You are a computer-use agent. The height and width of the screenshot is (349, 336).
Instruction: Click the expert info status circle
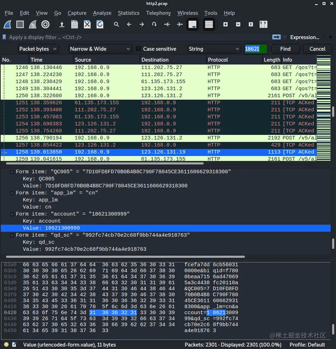pos(6,344)
